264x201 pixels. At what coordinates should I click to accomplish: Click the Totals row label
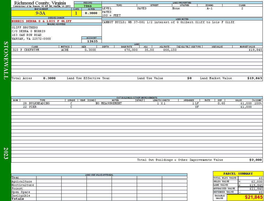click(18, 199)
